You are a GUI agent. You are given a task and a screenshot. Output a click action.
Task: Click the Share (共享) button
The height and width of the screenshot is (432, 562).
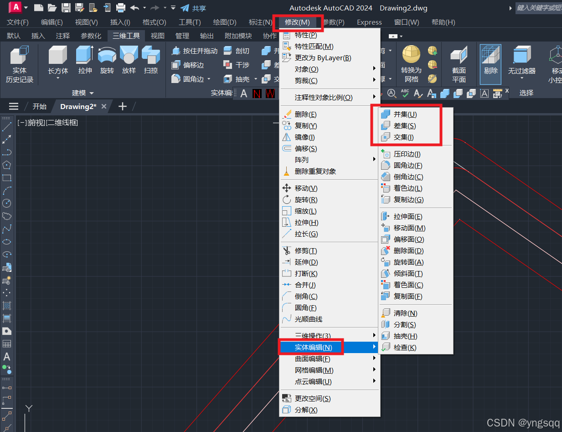tap(193, 8)
